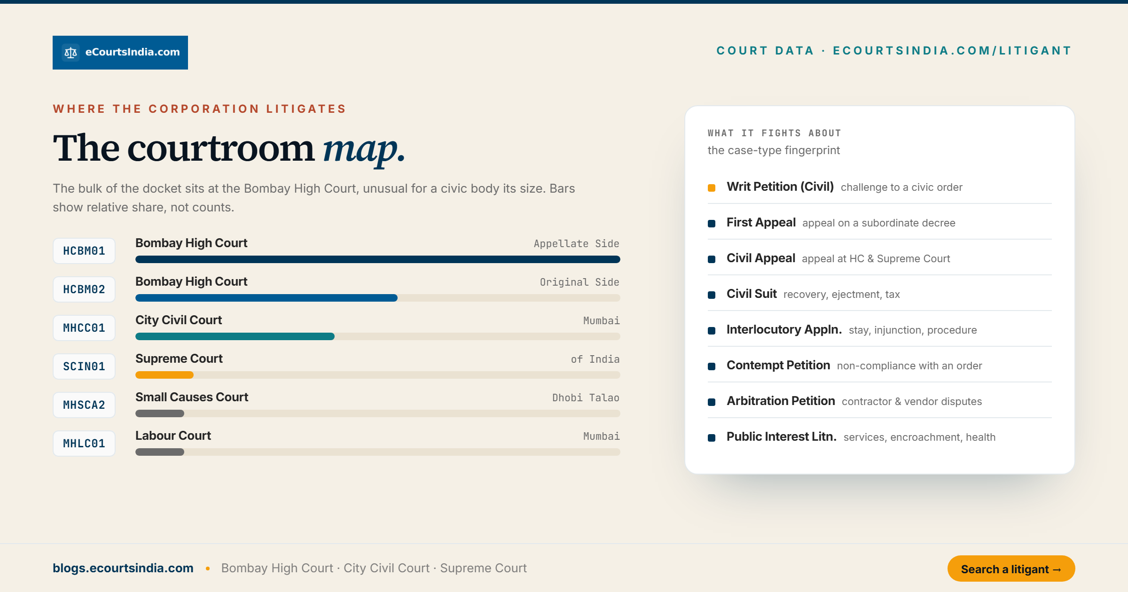Select the HCBM01 court code badge

click(x=84, y=251)
